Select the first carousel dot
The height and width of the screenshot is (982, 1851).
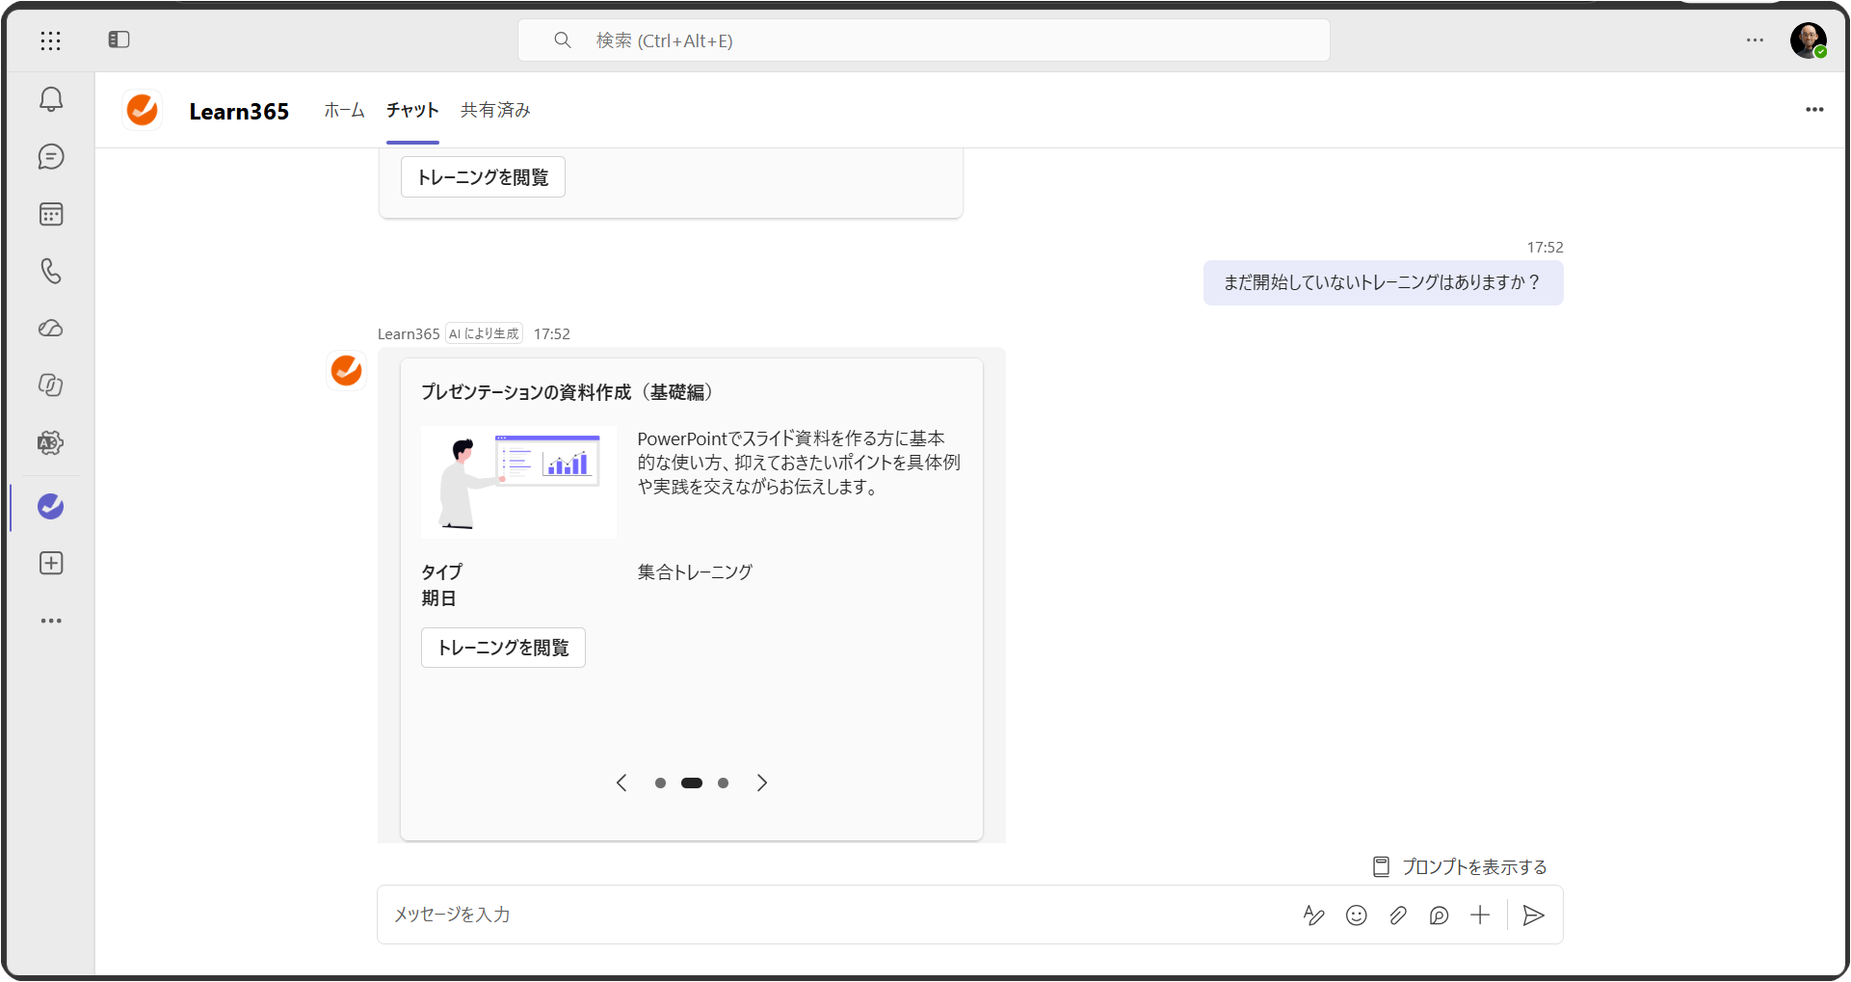(660, 783)
